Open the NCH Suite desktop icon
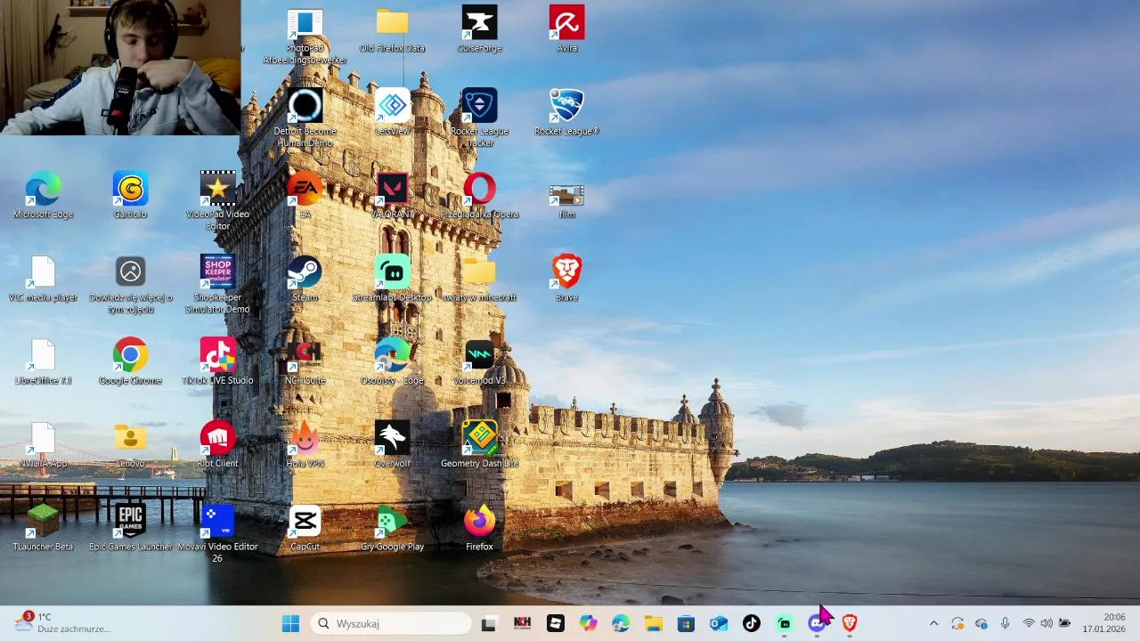The height and width of the screenshot is (641, 1140). coord(305,361)
